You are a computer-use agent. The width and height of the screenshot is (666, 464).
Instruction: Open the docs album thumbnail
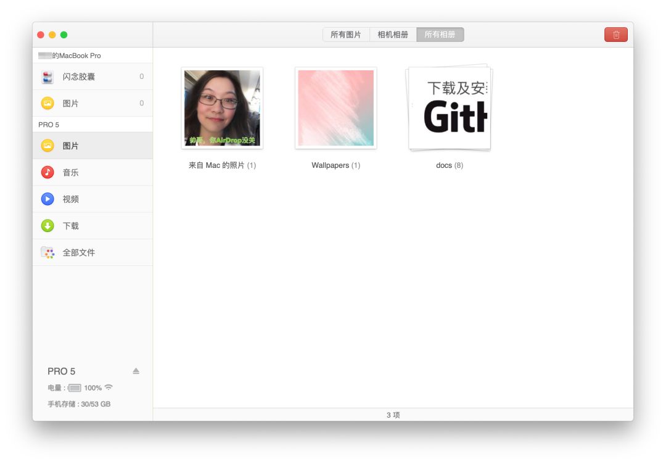point(448,107)
